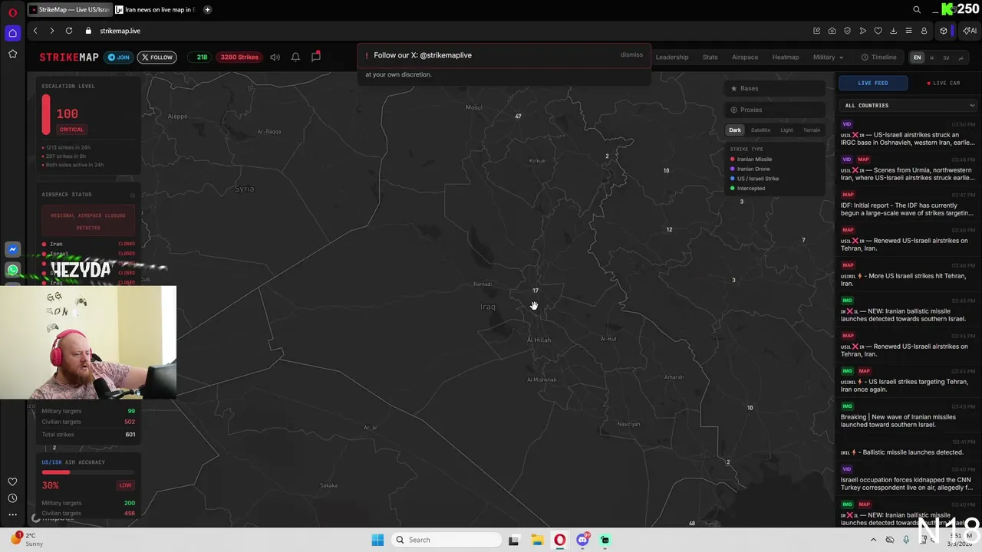Open File Explorer from taskbar

(x=537, y=540)
